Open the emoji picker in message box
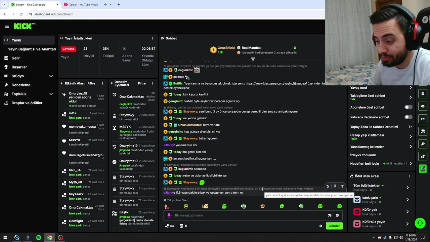 [x=337, y=215]
